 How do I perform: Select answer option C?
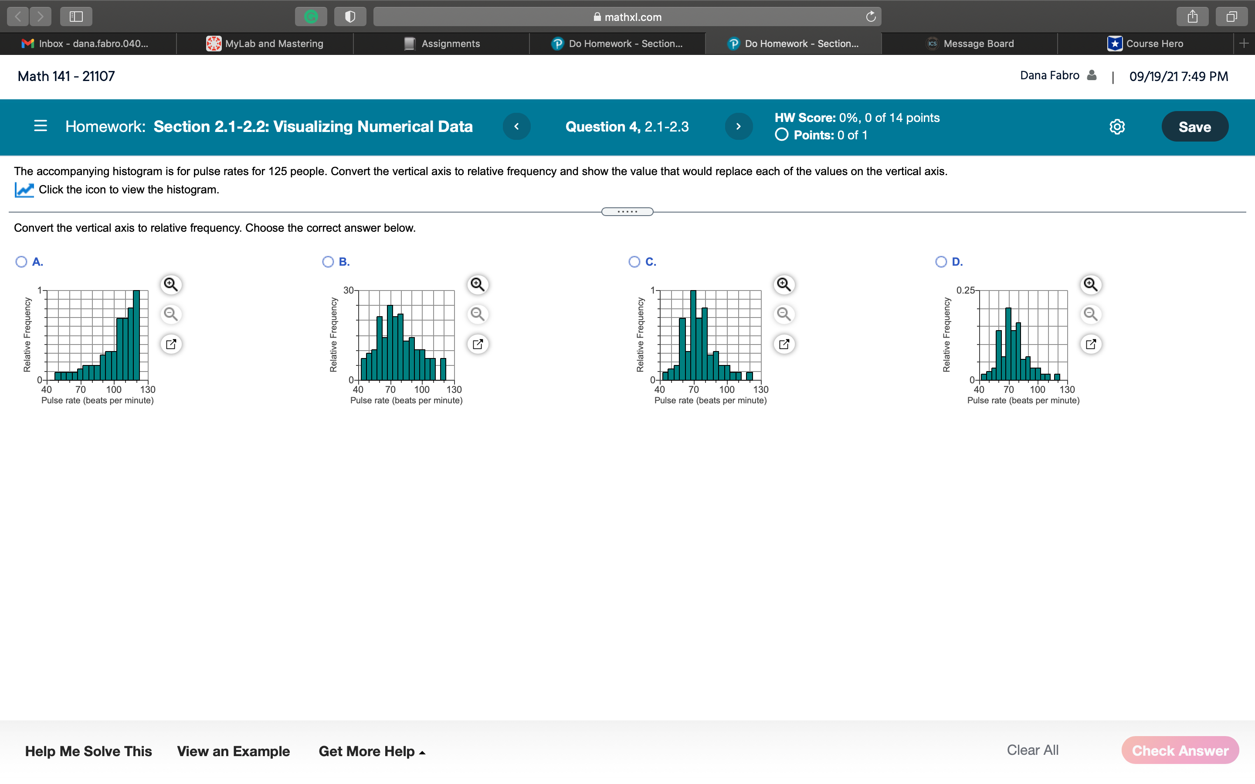coord(634,262)
